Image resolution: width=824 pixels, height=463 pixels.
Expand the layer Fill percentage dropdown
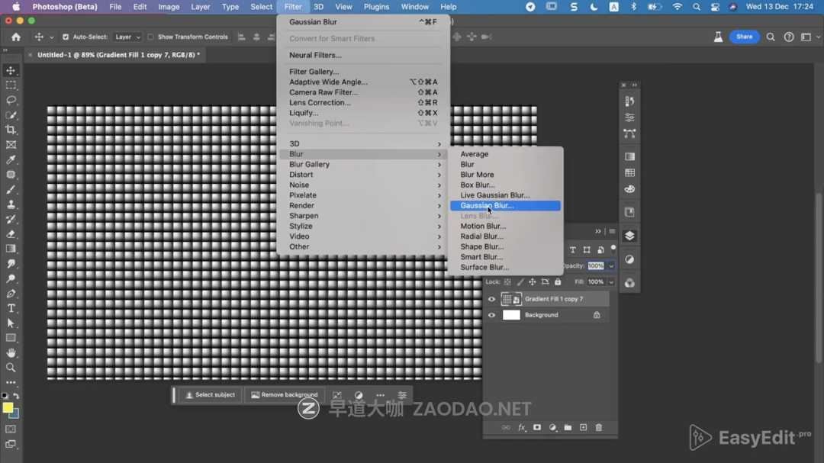pyautogui.click(x=611, y=282)
